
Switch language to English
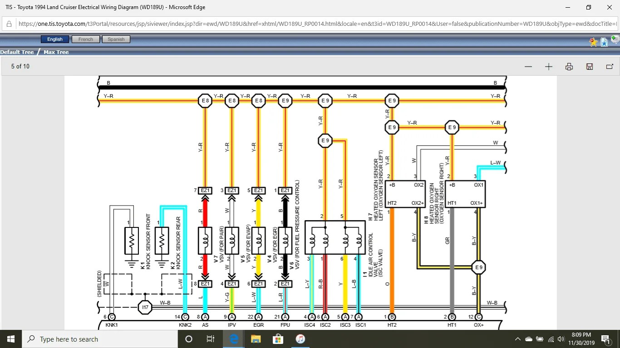(55, 39)
